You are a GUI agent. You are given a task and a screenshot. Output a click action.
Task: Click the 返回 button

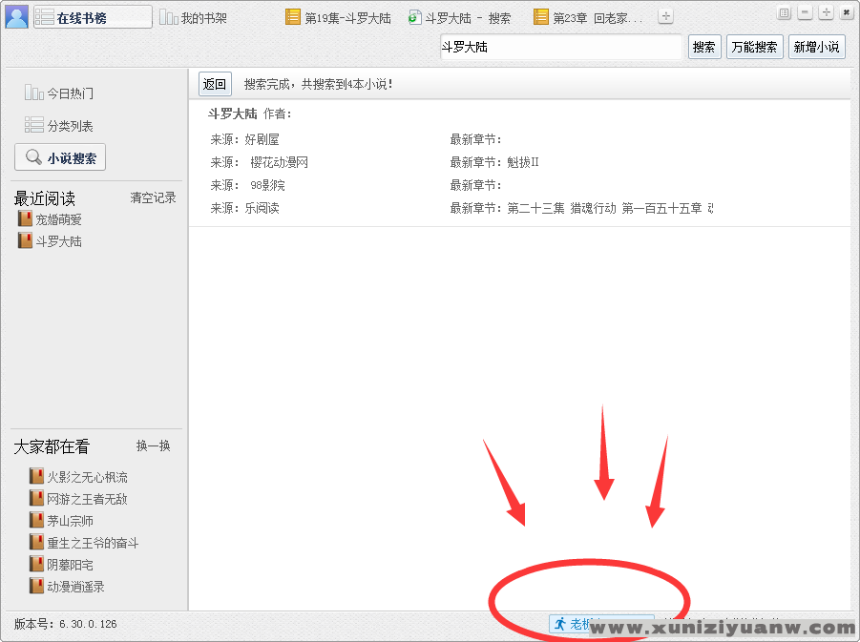[216, 84]
